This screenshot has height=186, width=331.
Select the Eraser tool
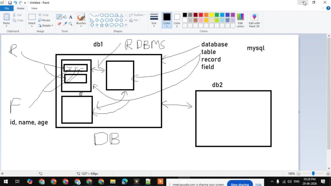[x=59, y=24]
